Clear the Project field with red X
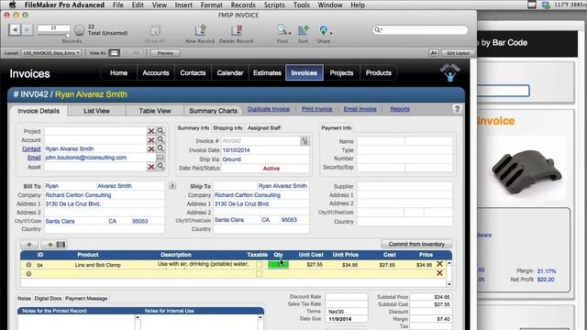The image size is (587, 330). [150, 131]
